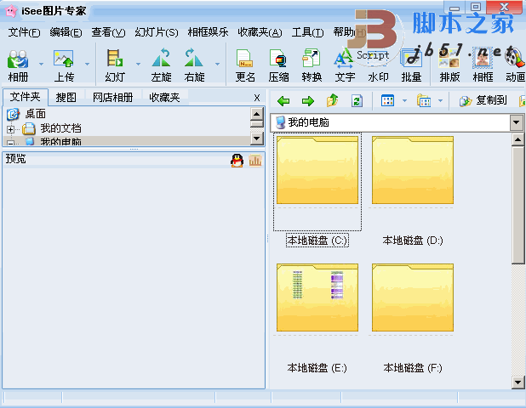Select 我的文档 in the folder tree

click(60, 128)
